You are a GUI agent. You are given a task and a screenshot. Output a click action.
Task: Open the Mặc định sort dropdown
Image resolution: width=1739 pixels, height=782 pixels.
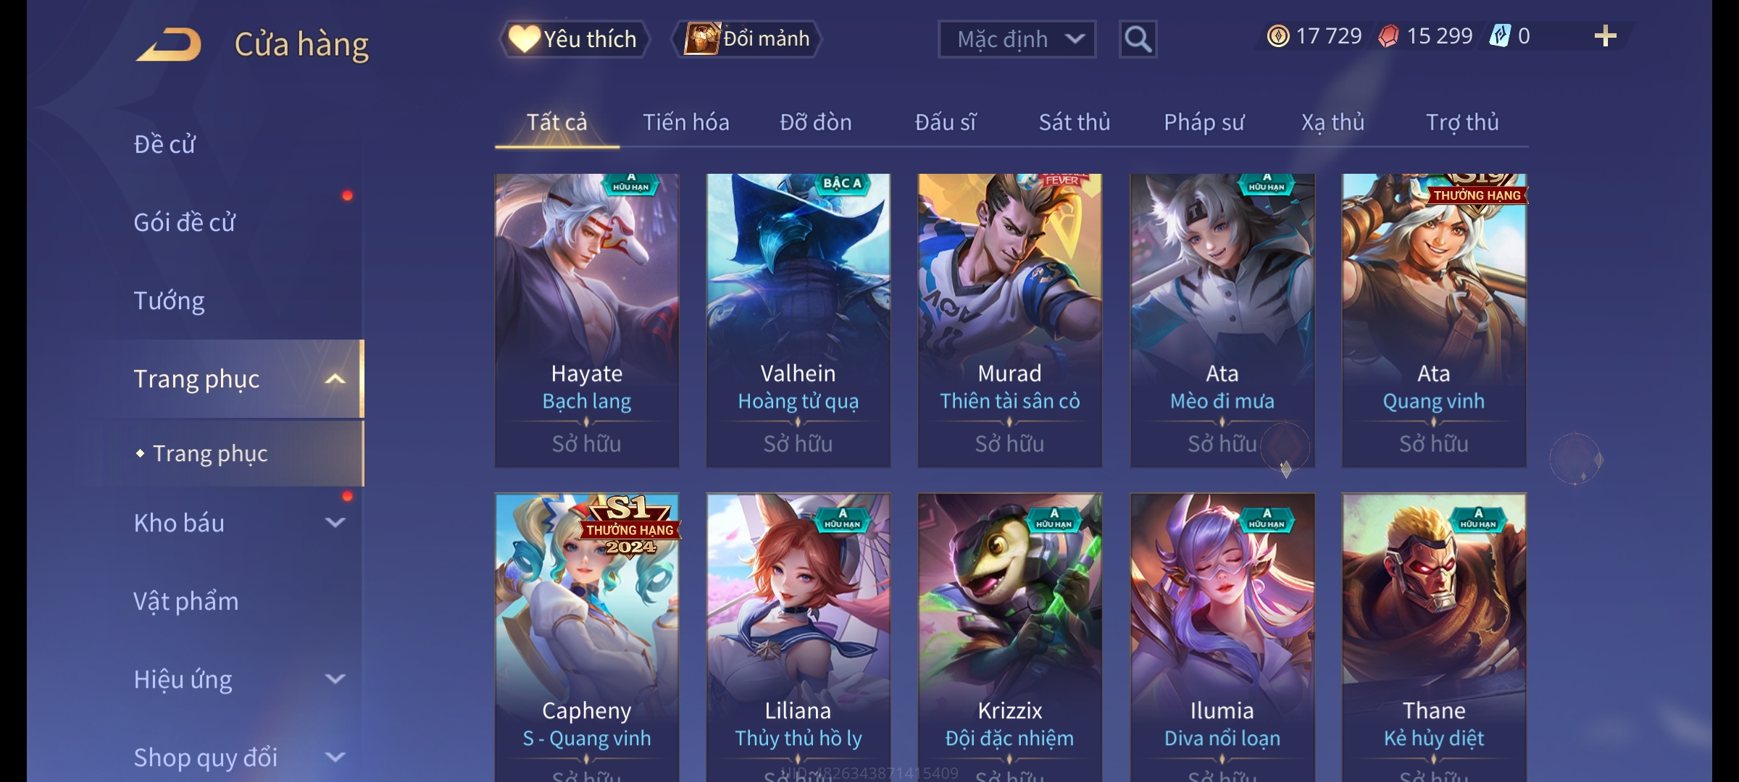(x=1017, y=39)
